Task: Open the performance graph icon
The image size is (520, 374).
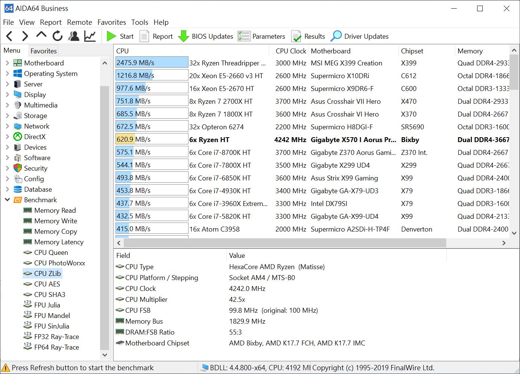Action: (x=89, y=36)
